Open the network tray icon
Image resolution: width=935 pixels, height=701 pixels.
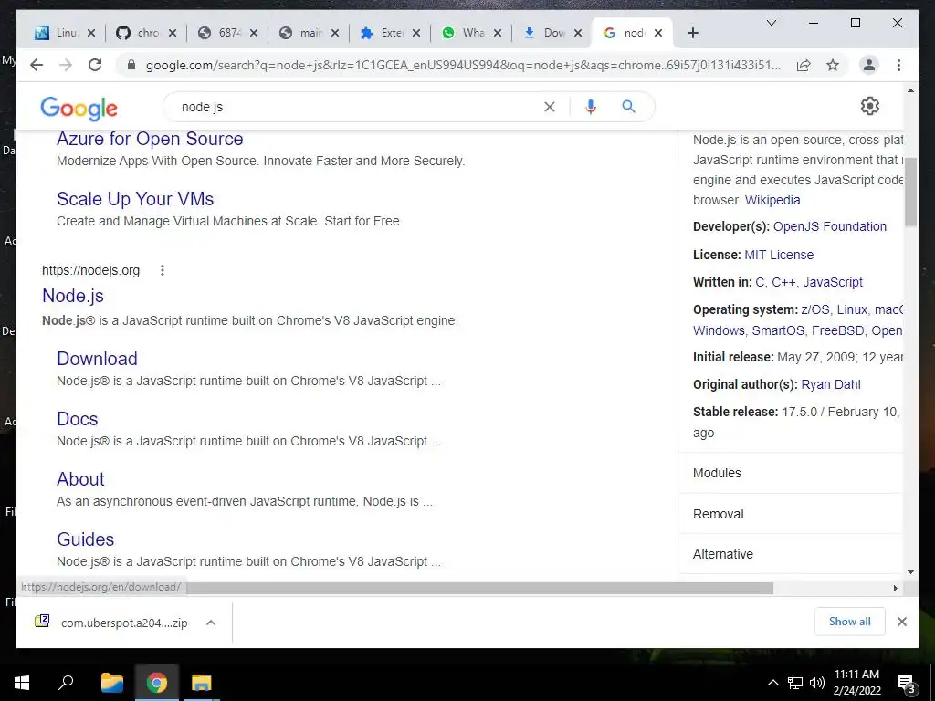[795, 683]
